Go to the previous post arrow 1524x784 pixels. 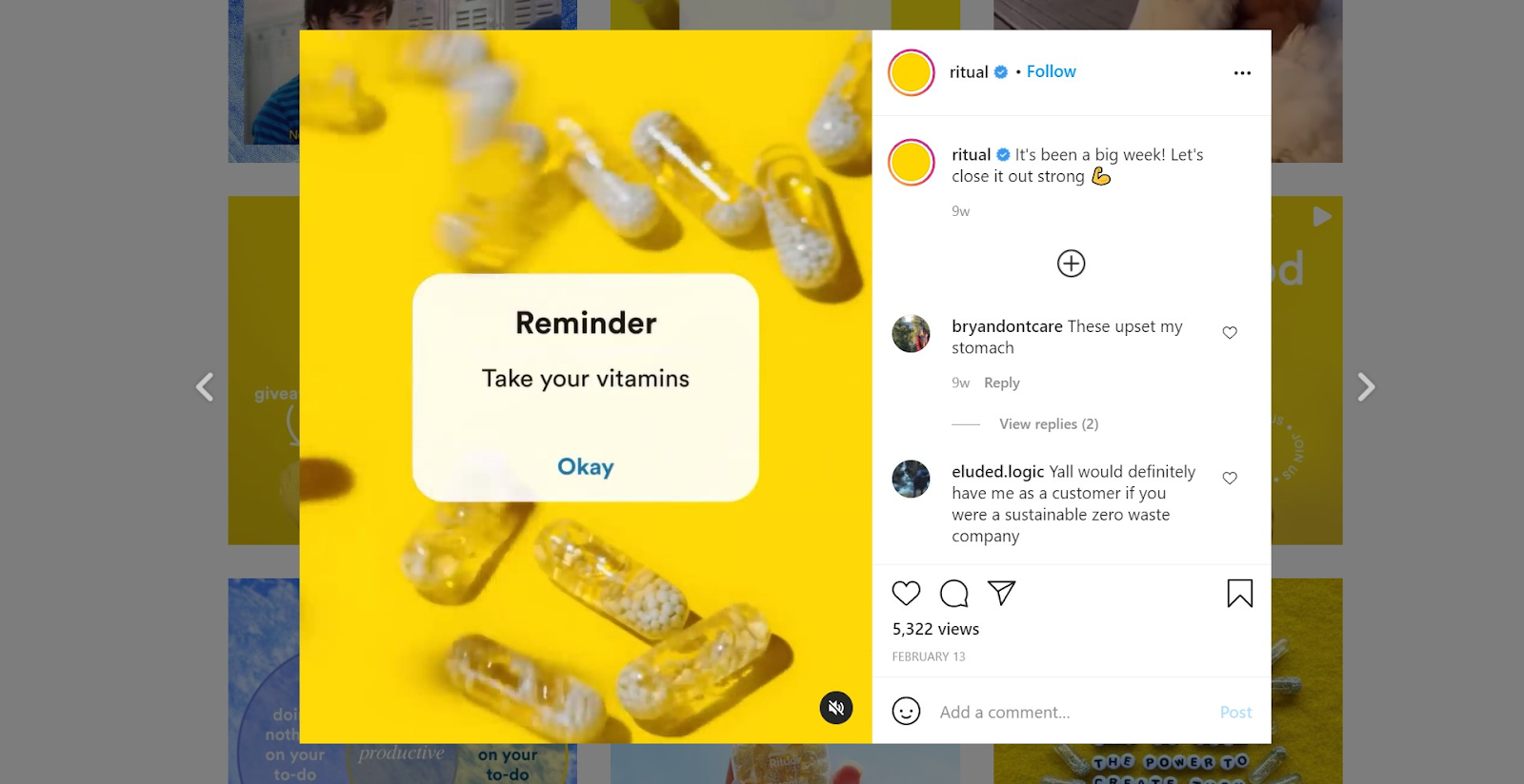[x=205, y=387]
